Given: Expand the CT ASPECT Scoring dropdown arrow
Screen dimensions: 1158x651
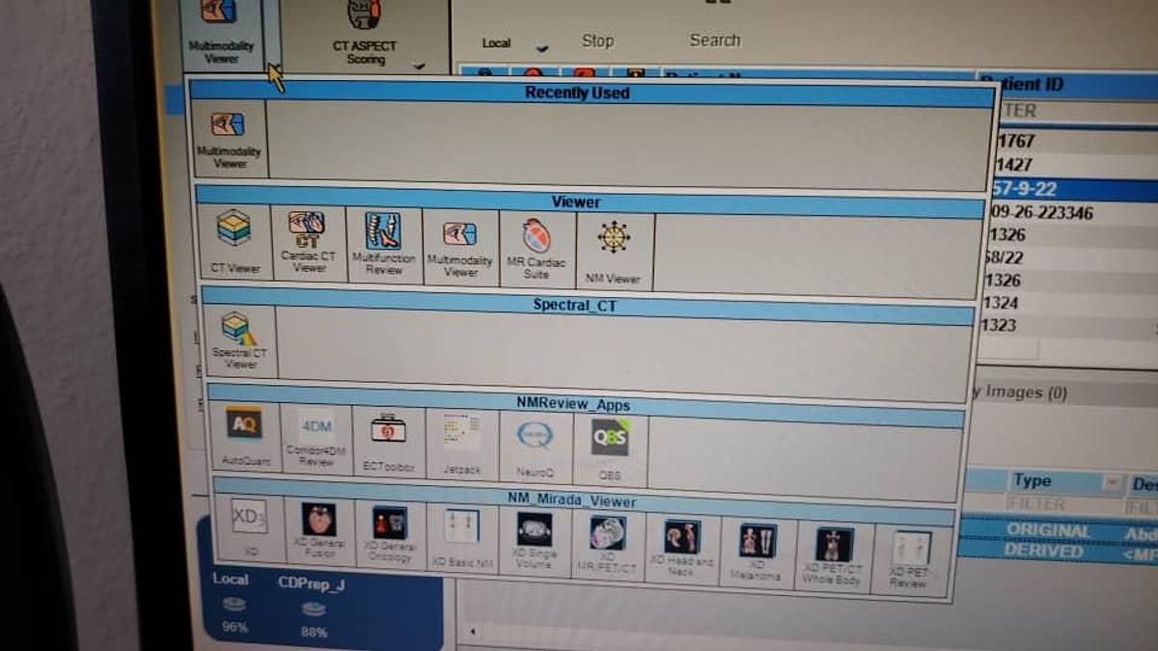Looking at the screenshot, I should pyautogui.click(x=419, y=67).
